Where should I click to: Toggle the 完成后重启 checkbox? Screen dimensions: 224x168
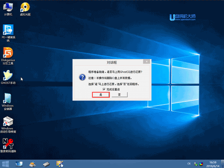pos(104,89)
